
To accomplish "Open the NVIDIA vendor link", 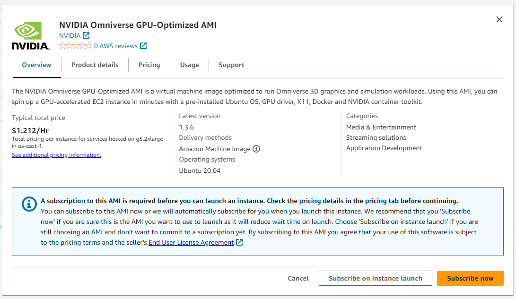I will (70, 35).
